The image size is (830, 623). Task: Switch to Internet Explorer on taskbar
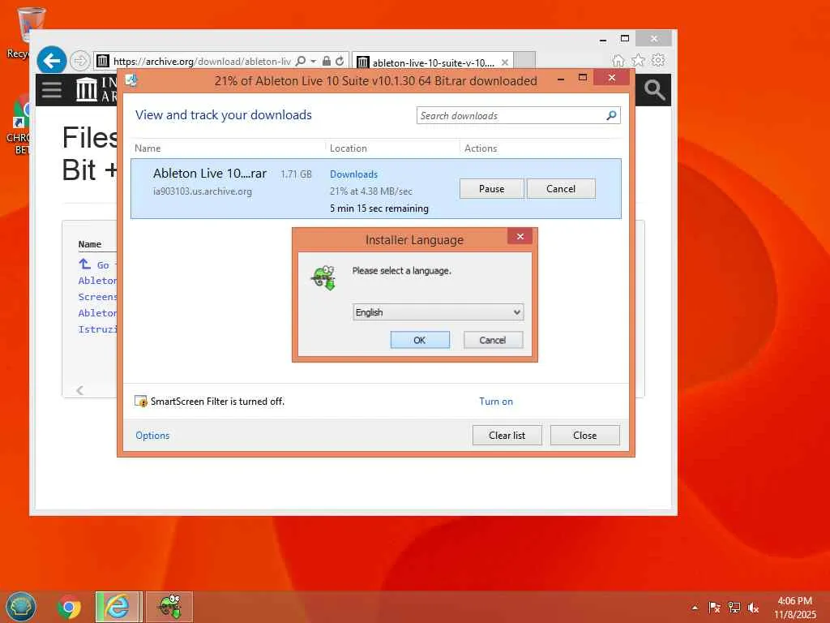[x=118, y=607]
